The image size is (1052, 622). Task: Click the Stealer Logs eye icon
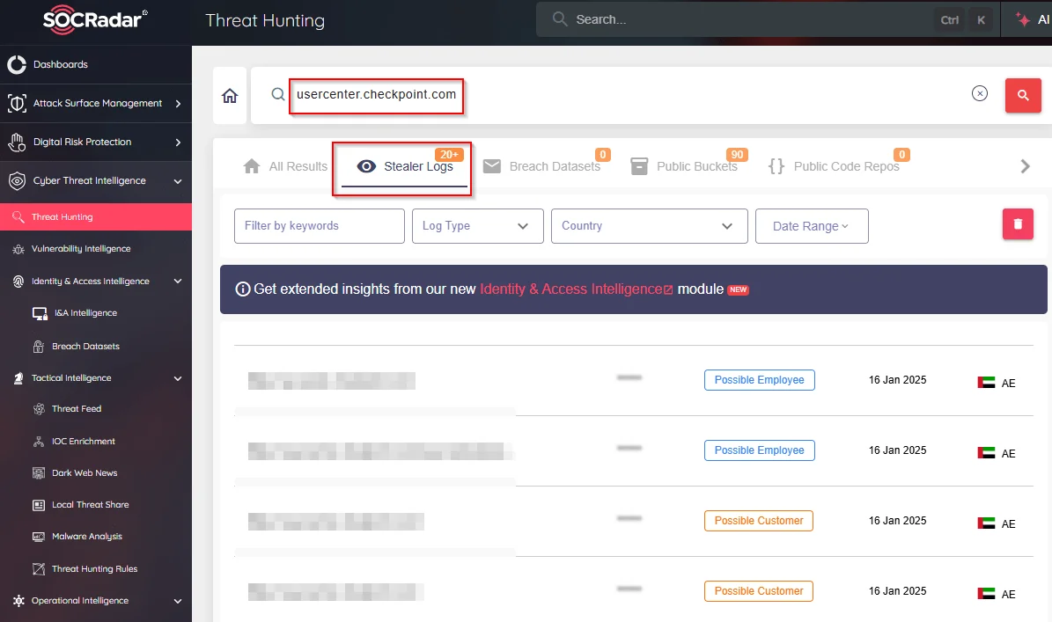[366, 166]
